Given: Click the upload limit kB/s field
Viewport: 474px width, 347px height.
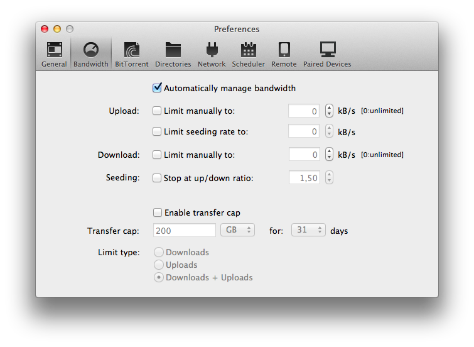Looking at the screenshot, I should [304, 111].
